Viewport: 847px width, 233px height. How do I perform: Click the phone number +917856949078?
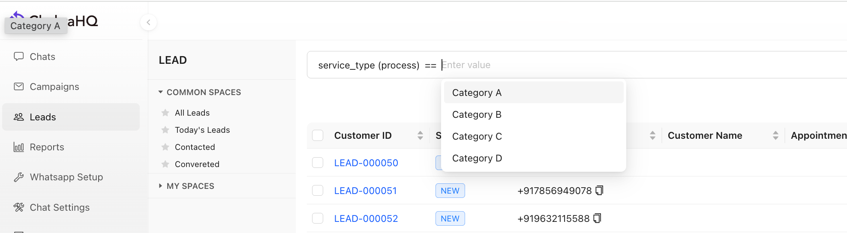click(554, 191)
